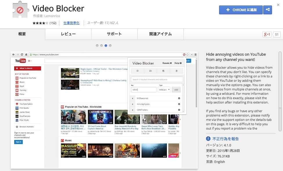Click the open-folder import icon in popup

tap(151, 71)
